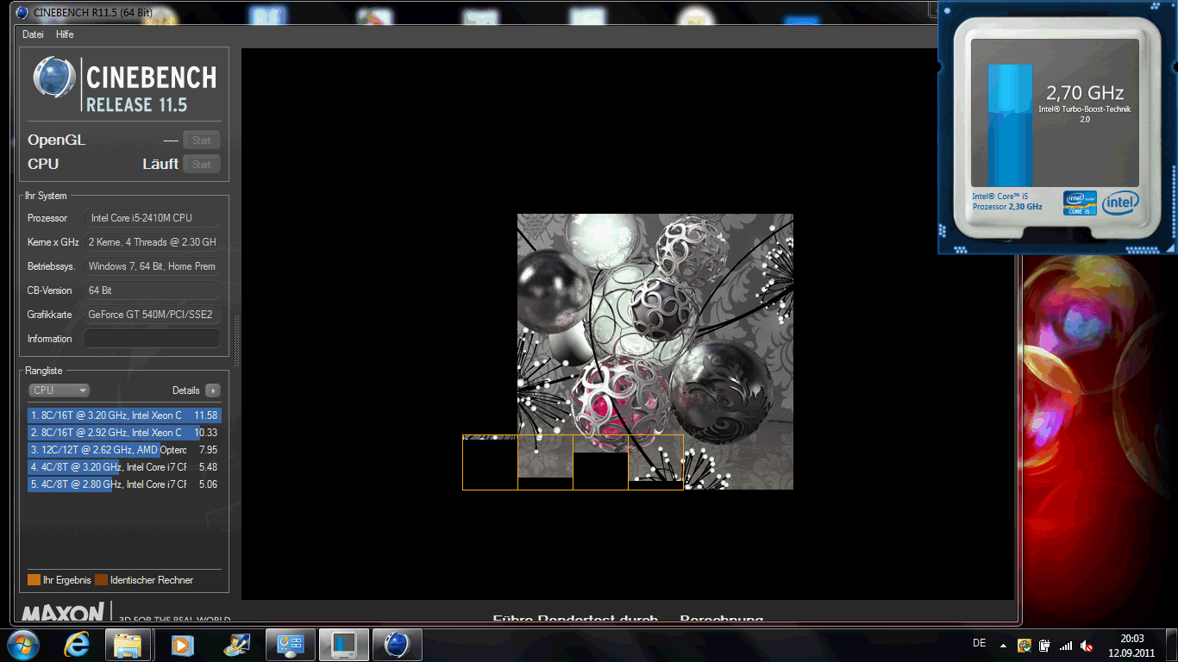
Task: Click the brown Identischer Rechner color swatch
Action: tap(101, 580)
